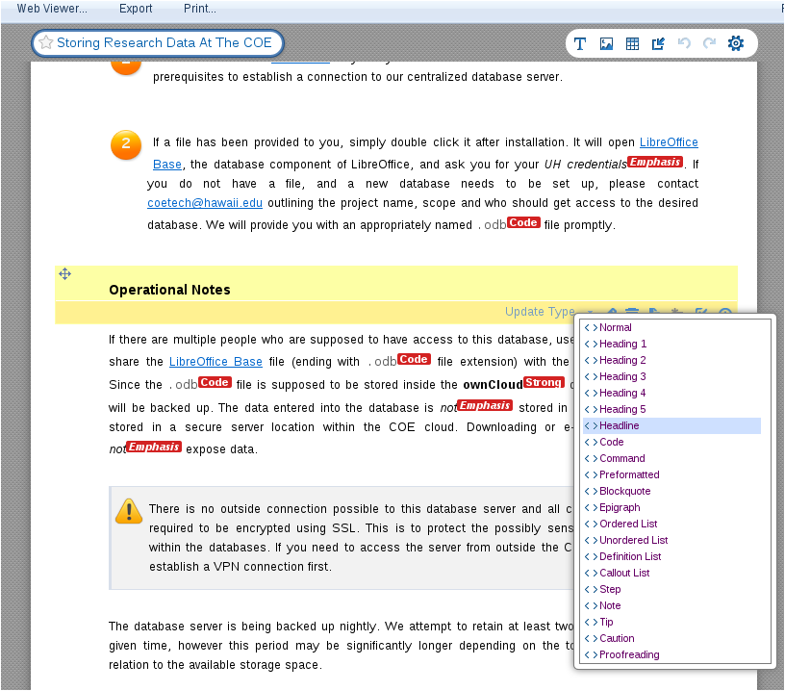The height and width of the screenshot is (691, 785).
Task: Select Proofreading from the type list
Action: click(671, 655)
